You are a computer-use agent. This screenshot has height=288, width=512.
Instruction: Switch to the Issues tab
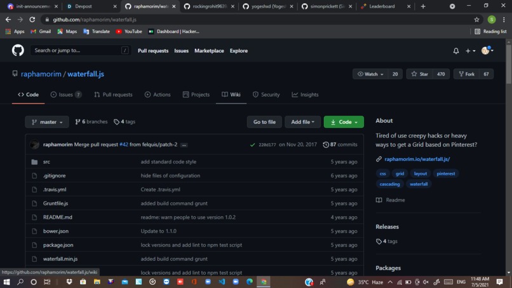point(66,95)
